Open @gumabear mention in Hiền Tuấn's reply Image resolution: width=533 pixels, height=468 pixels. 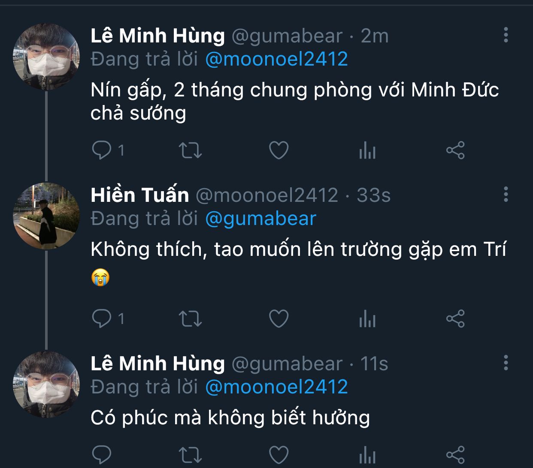(x=260, y=219)
